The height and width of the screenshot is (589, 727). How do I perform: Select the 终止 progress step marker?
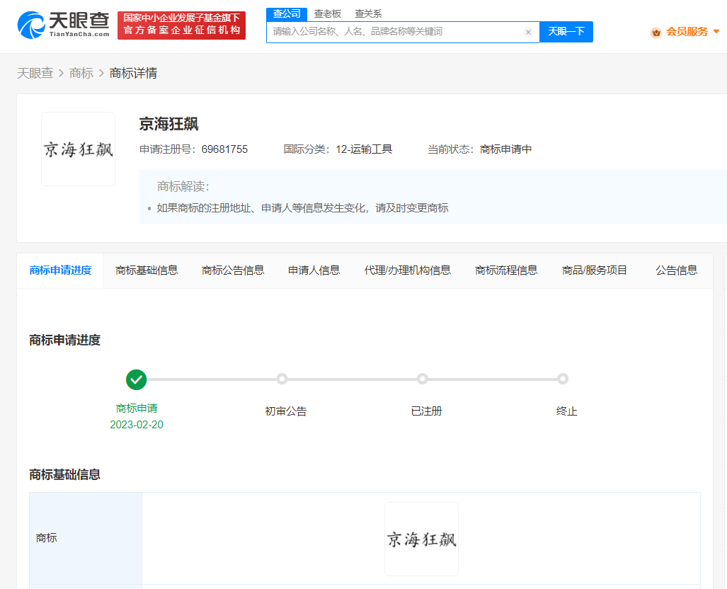tap(563, 379)
